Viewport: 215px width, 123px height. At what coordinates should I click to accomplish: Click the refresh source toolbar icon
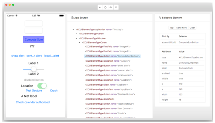coord(105,7)
